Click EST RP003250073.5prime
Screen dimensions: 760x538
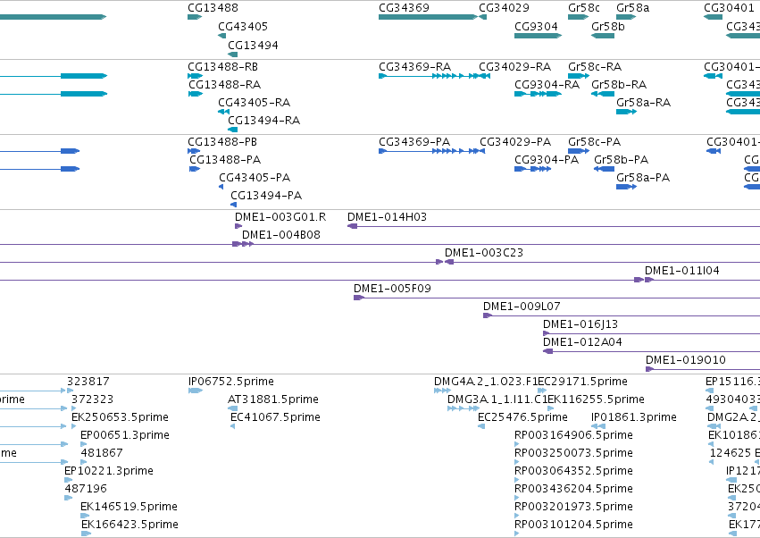click(574, 453)
